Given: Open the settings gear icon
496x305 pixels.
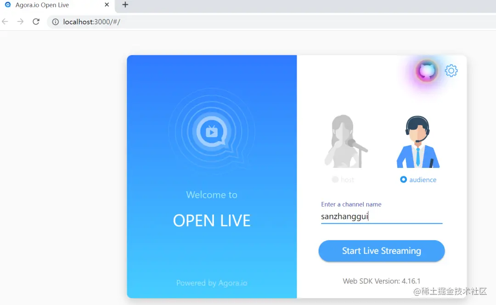Looking at the screenshot, I should pyautogui.click(x=451, y=71).
